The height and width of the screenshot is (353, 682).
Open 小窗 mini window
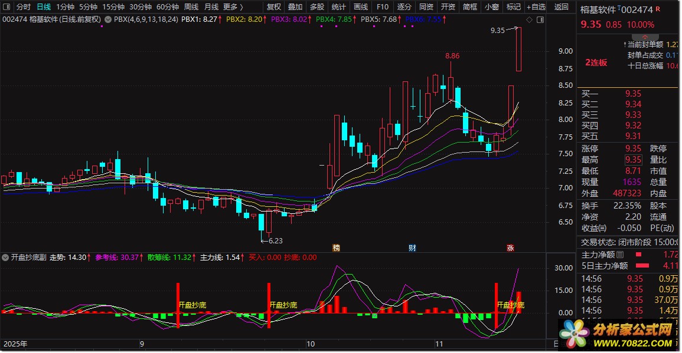coord(491,7)
